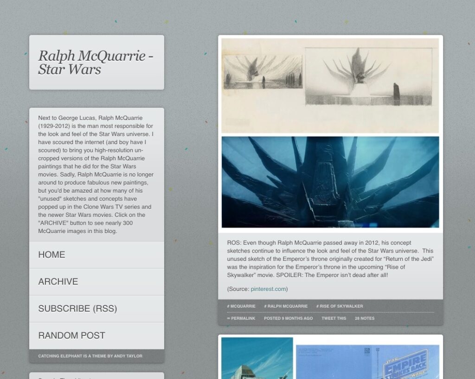
Task: Open the ARCHIVE menu link
Action: 96,282
